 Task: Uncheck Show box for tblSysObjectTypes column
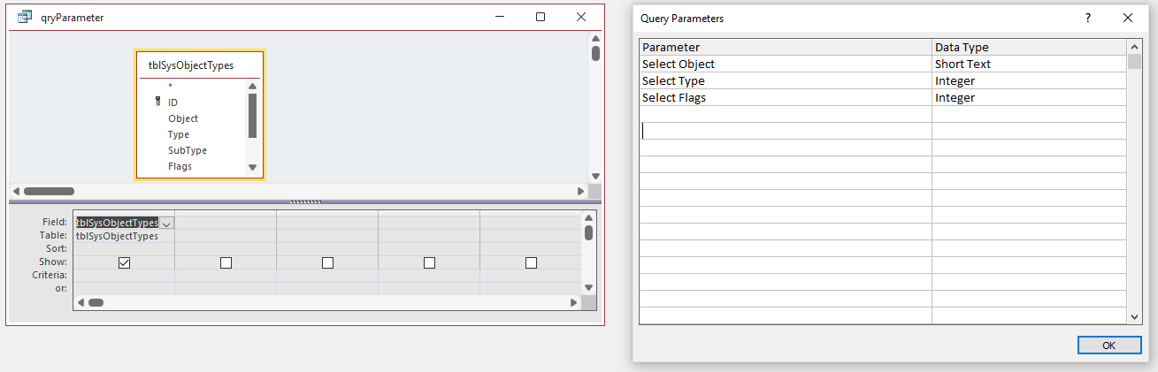tap(124, 262)
